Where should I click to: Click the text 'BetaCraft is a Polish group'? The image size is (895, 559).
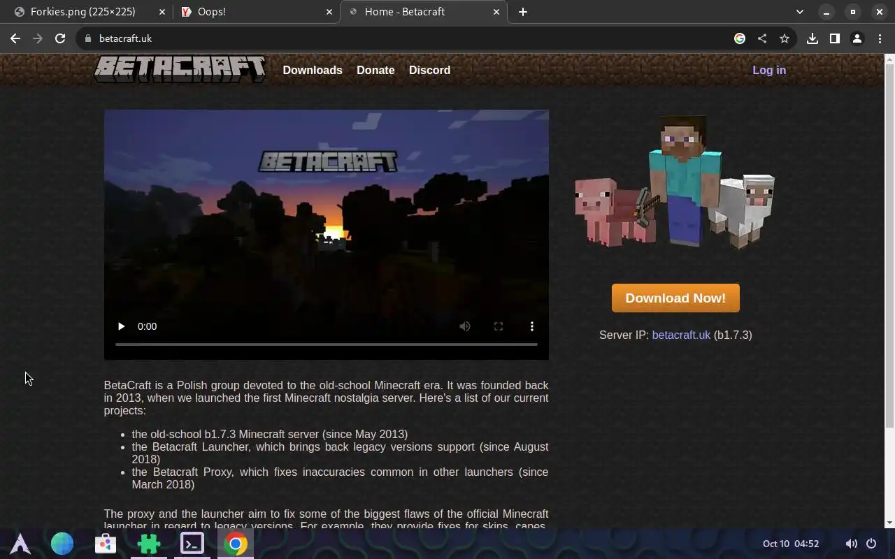click(x=166, y=385)
